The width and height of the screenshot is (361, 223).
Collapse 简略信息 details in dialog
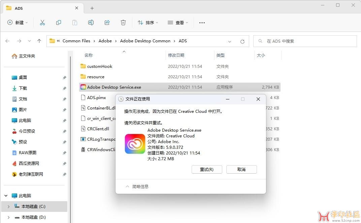[x=137, y=186]
